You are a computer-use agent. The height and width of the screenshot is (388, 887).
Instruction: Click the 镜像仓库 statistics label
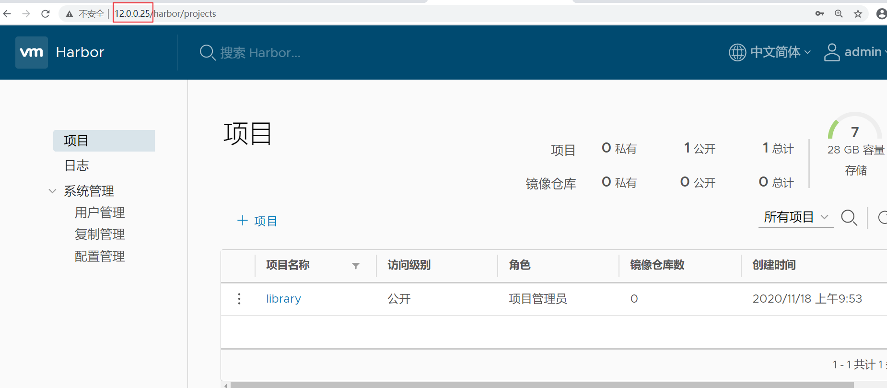[x=551, y=184]
